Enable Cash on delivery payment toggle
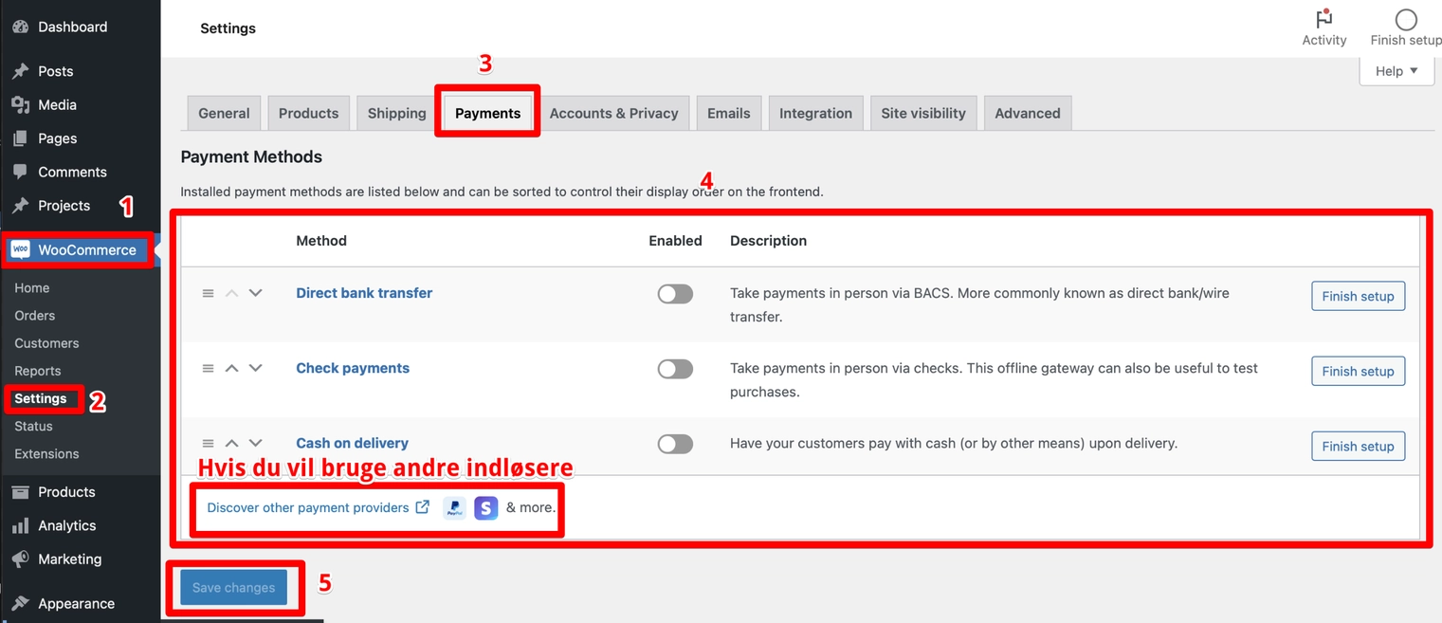Screen dimensions: 1442x623 [675, 444]
